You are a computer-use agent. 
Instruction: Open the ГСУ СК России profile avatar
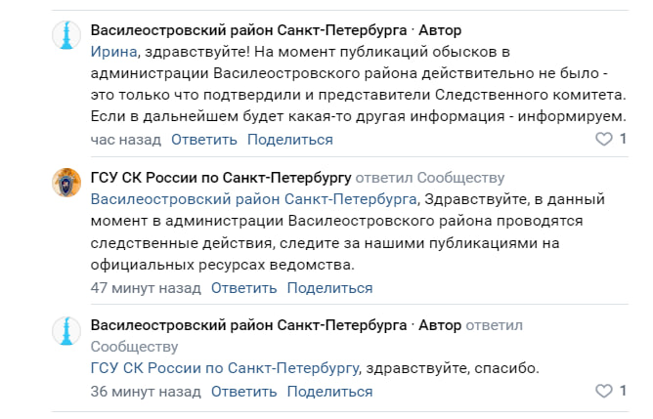tap(66, 183)
